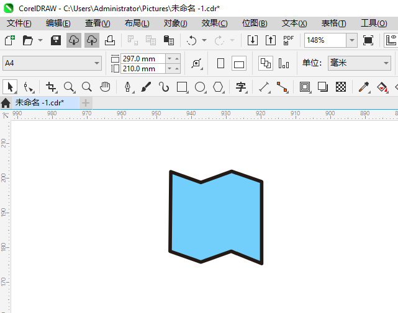This screenshot has height=313, width=398.
Task: Switch page to portrait orientation
Action: click(220, 63)
